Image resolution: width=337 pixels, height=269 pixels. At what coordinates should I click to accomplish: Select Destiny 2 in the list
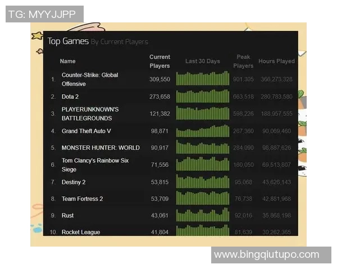74,182
